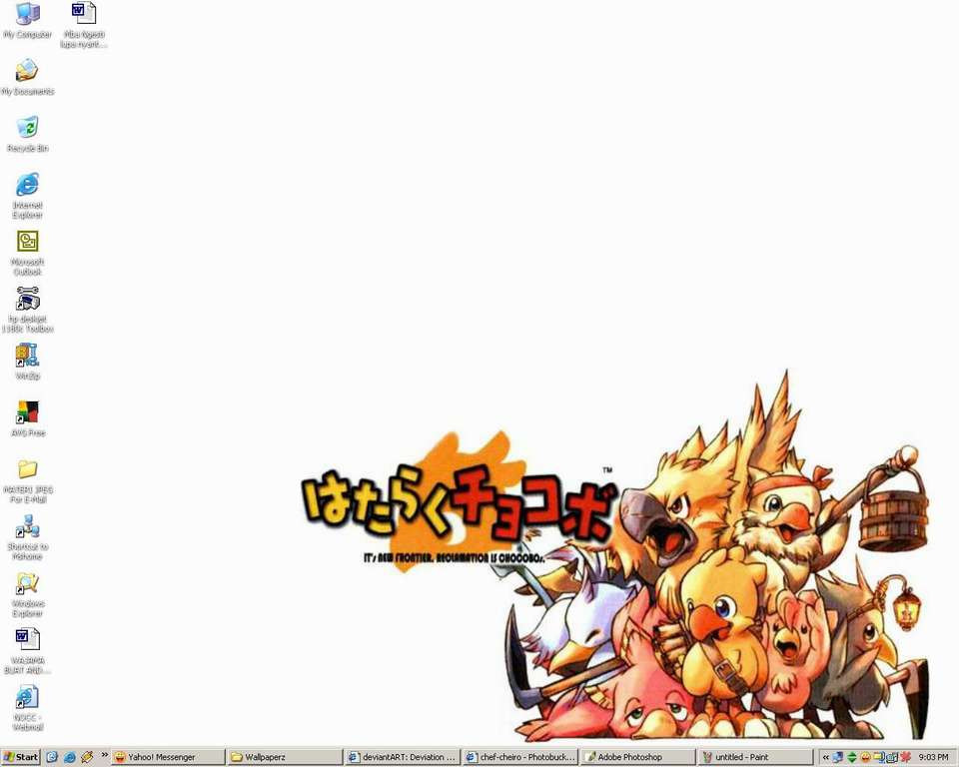Click the red tray icon beside the clock

(x=905, y=757)
